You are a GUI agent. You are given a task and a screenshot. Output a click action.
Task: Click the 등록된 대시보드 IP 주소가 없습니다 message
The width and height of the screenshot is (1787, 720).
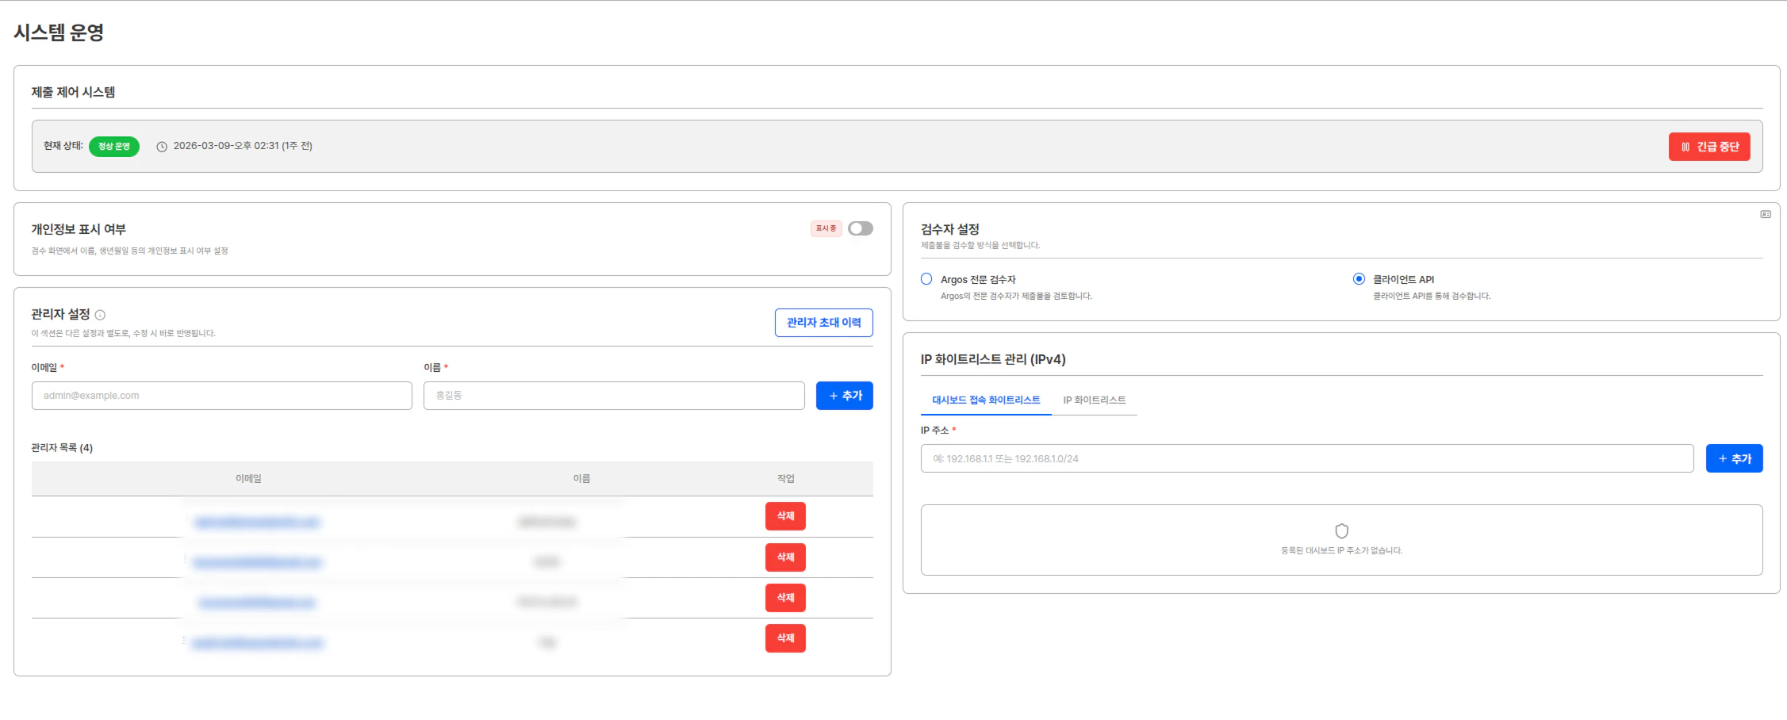coord(1342,550)
